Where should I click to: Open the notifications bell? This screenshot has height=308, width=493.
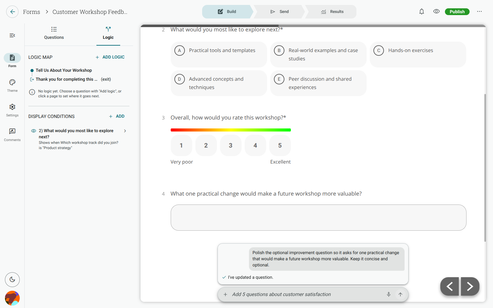pos(422,12)
